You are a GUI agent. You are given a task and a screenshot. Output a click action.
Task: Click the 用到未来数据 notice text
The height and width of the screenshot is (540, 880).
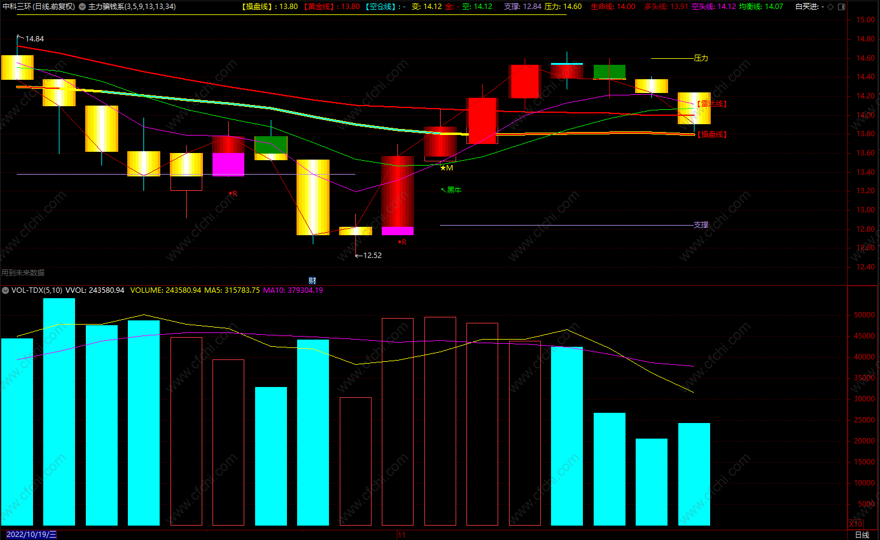pyautogui.click(x=23, y=273)
